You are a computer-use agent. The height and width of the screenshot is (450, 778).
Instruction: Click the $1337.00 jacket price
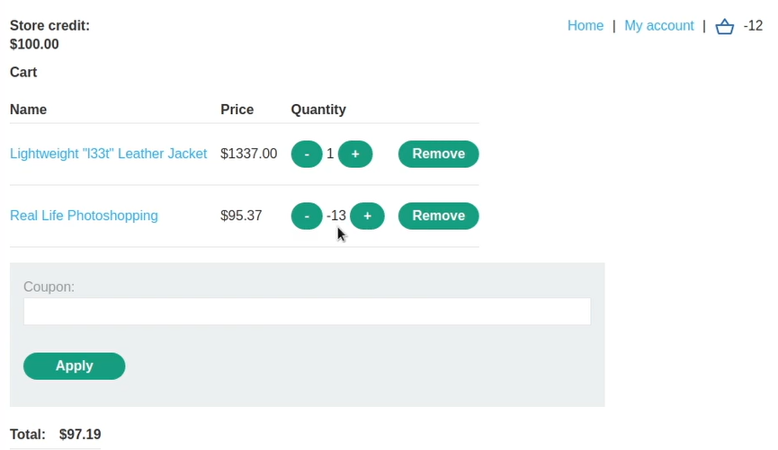tap(249, 154)
